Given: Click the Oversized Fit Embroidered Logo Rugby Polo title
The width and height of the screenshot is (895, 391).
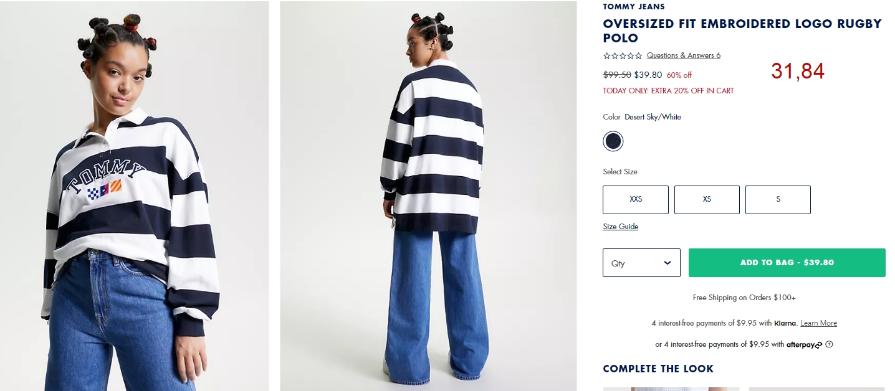Looking at the screenshot, I should coord(742,31).
